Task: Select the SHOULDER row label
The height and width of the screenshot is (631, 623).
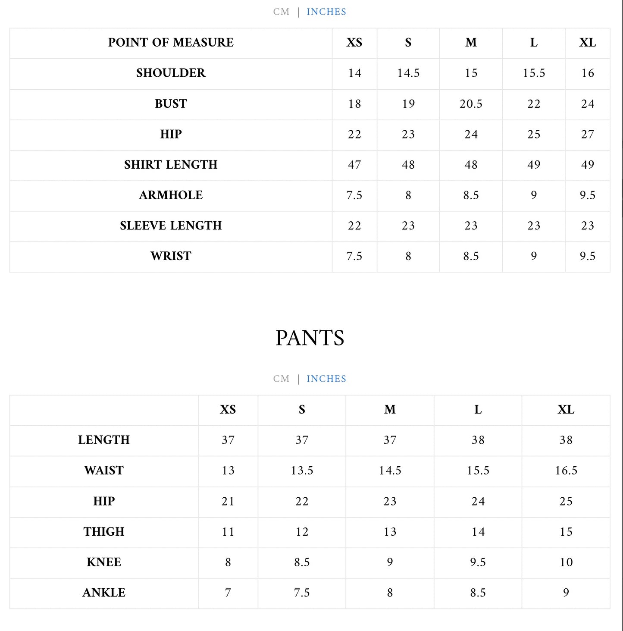Action: [x=171, y=73]
